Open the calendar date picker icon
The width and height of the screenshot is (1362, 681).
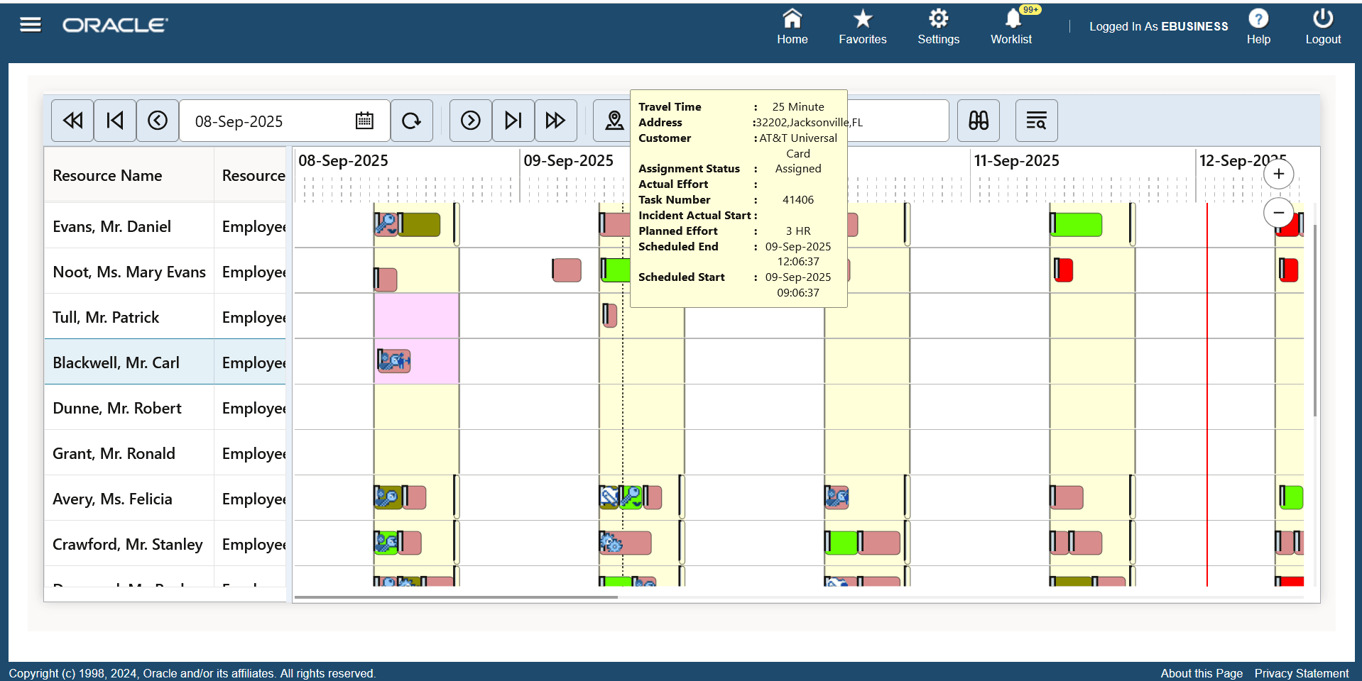364,121
